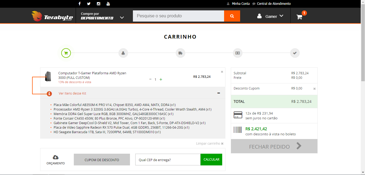Click the delivery truck step icon
Screen dimensions: 365x175
point(180,53)
